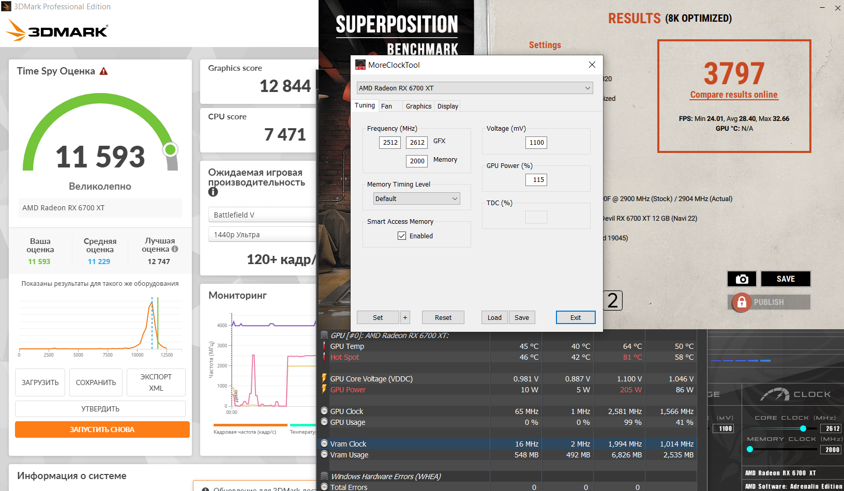Select the Vram Clock row label
The image size is (844, 491).
(x=348, y=444)
